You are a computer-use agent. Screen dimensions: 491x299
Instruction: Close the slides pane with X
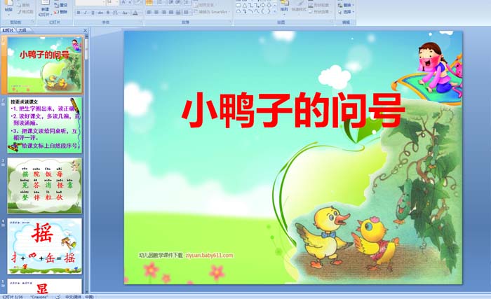point(85,30)
